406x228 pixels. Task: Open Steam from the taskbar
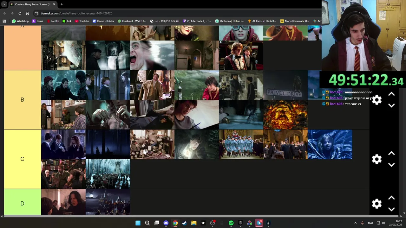pos(184,223)
